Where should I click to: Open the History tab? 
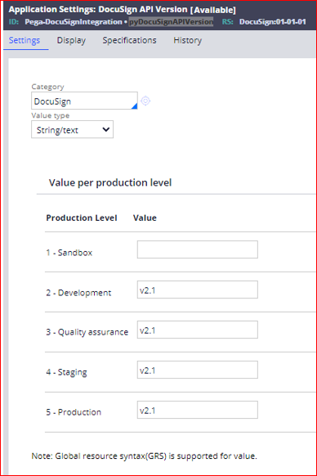[x=187, y=40]
